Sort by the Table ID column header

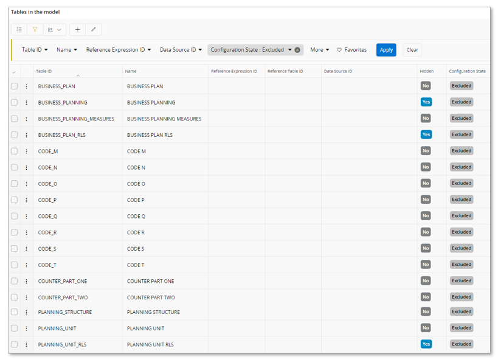point(44,71)
